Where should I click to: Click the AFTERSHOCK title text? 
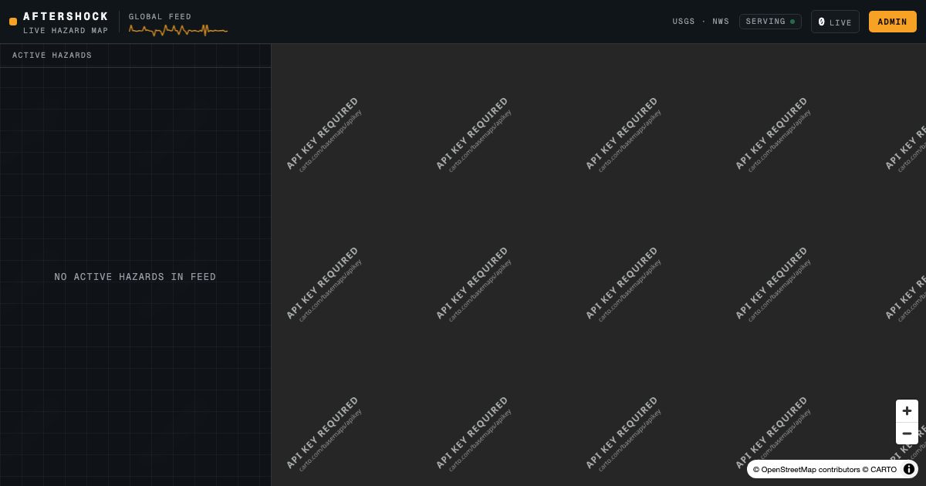click(x=66, y=16)
